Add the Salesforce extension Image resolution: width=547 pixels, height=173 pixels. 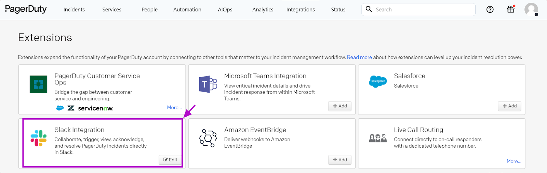point(509,106)
